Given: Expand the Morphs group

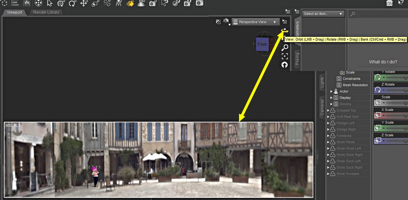Looking at the screenshot, I should (331, 104).
